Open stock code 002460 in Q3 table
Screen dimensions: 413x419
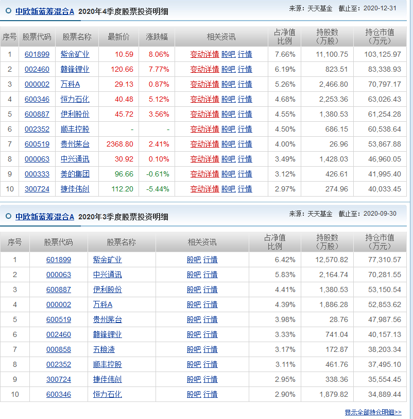pyautogui.click(x=59, y=334)
